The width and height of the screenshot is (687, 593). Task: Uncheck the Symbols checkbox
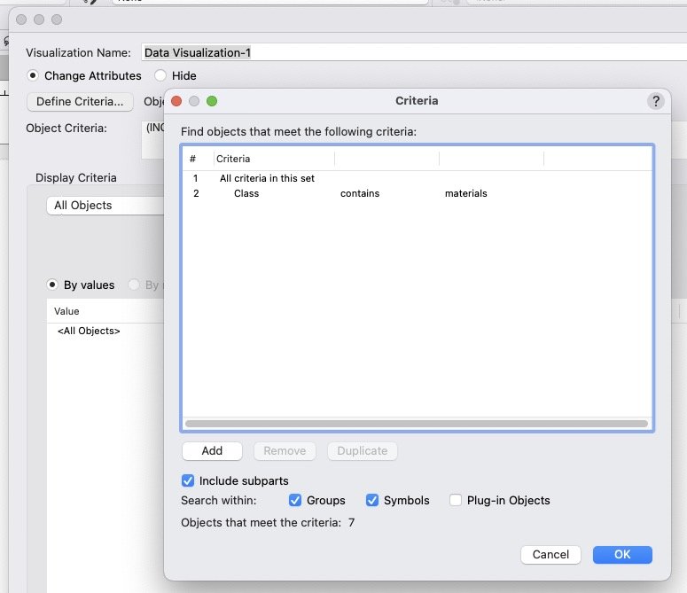(372, 501)
